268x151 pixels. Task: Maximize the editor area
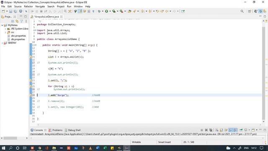click(265, 16)
